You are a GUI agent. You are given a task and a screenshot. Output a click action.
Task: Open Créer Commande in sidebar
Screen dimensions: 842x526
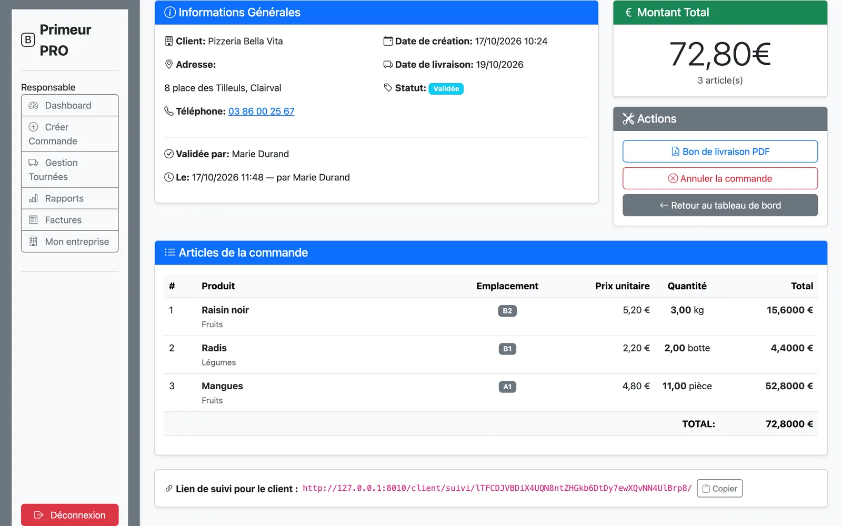69,134
